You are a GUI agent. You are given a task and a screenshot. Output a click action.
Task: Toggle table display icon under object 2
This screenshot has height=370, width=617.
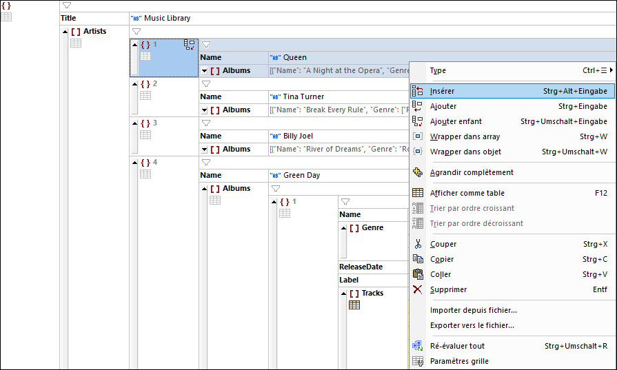pyautogui.click(x=145, y=96)
